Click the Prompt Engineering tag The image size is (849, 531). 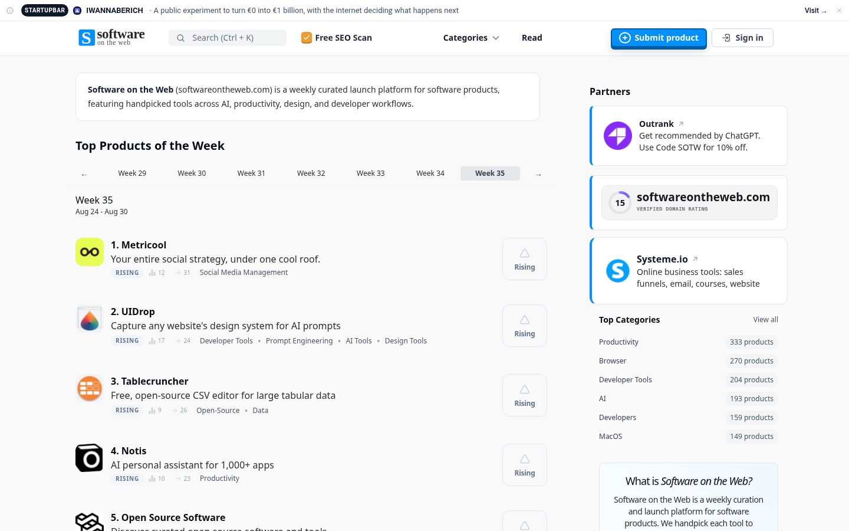[x=299, y=341]
